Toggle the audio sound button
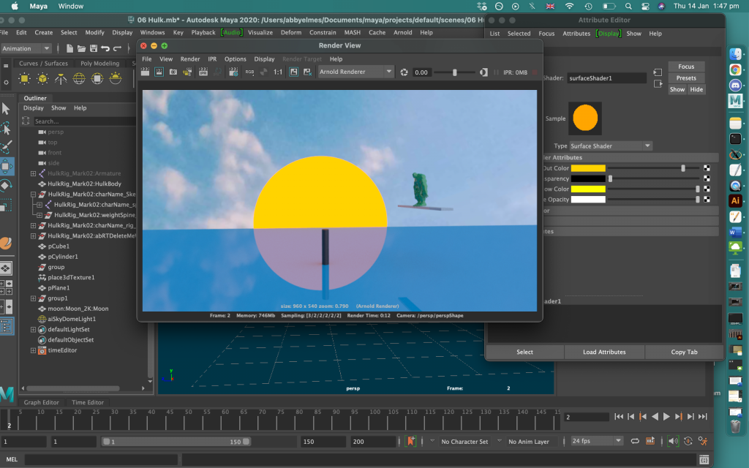Screen dimensions: 749x468 (672, 442)
